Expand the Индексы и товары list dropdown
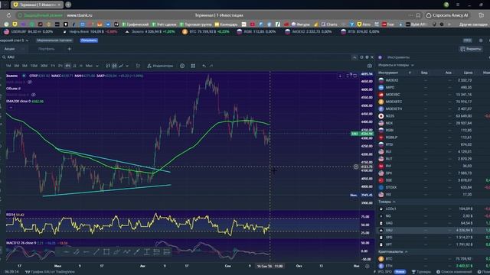 [396, 65]
